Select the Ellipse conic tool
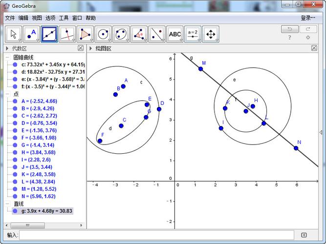Image resolution: width=326 pixels, height=244 pixels. tap(121, 34)
